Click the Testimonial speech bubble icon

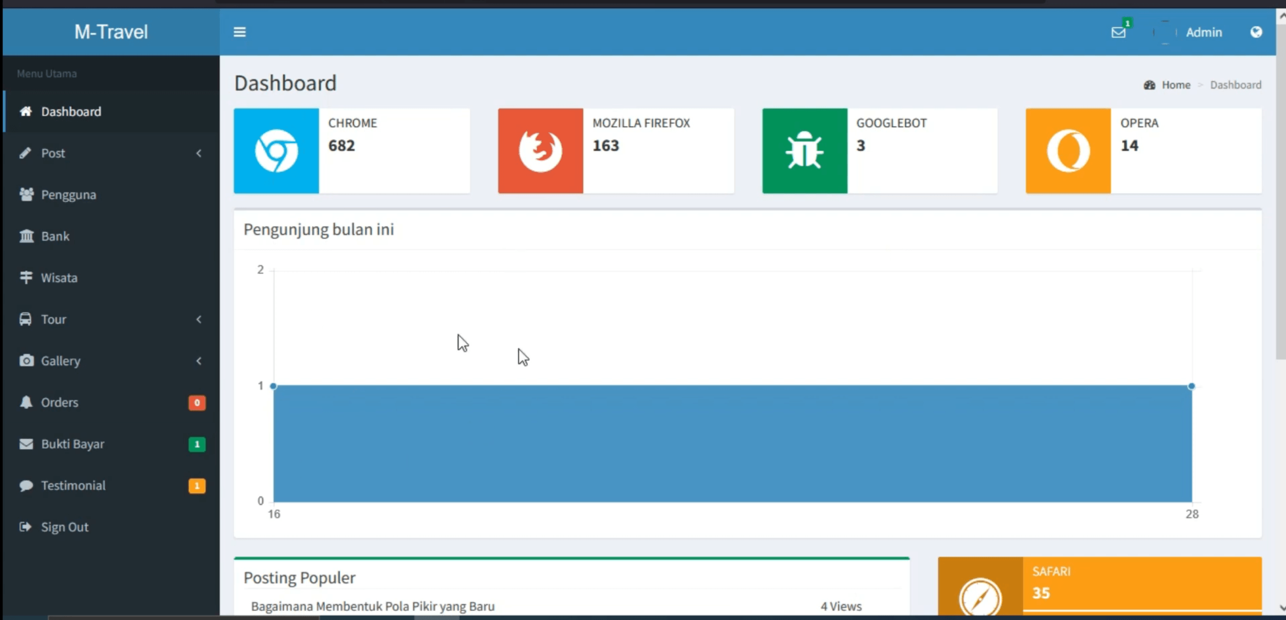coord(26,485)
